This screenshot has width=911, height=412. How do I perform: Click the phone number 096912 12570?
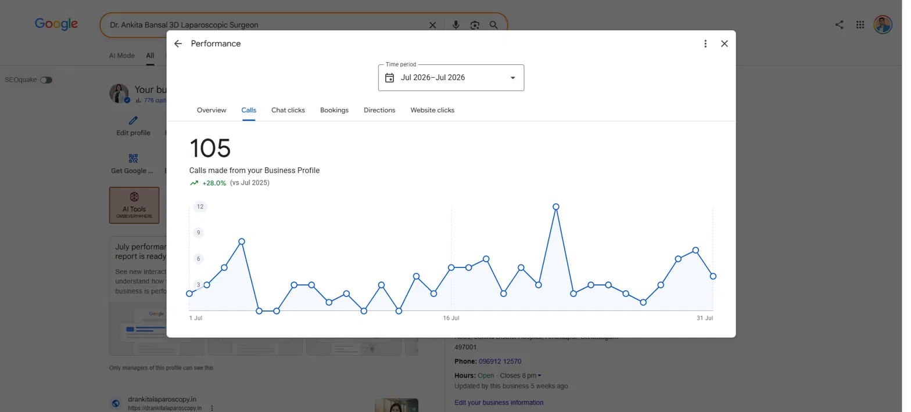[500, 362]
